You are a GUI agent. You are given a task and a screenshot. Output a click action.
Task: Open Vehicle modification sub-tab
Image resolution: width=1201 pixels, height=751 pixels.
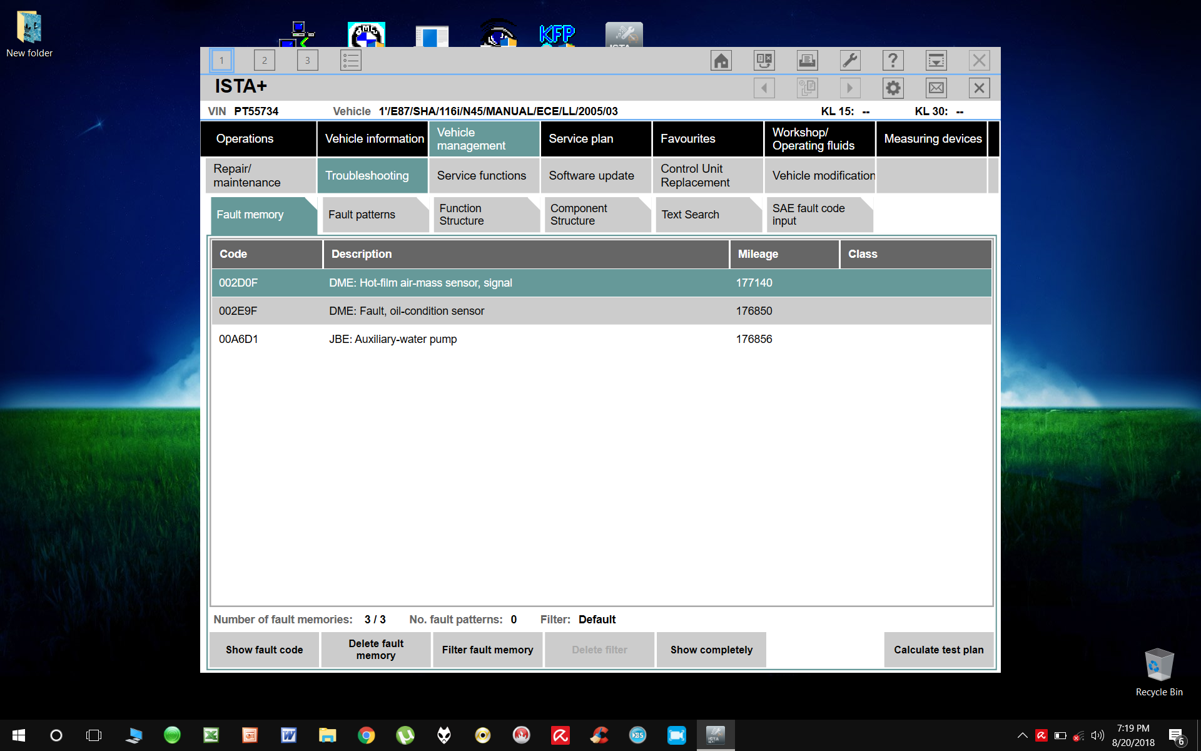819,176
